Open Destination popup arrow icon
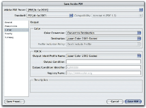The image size is (146, 108). pyautogui.click(x=139, y=39)
